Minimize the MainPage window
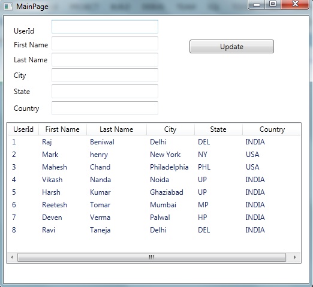Screen dimensions: 313x287 click(x=257, y=4)
